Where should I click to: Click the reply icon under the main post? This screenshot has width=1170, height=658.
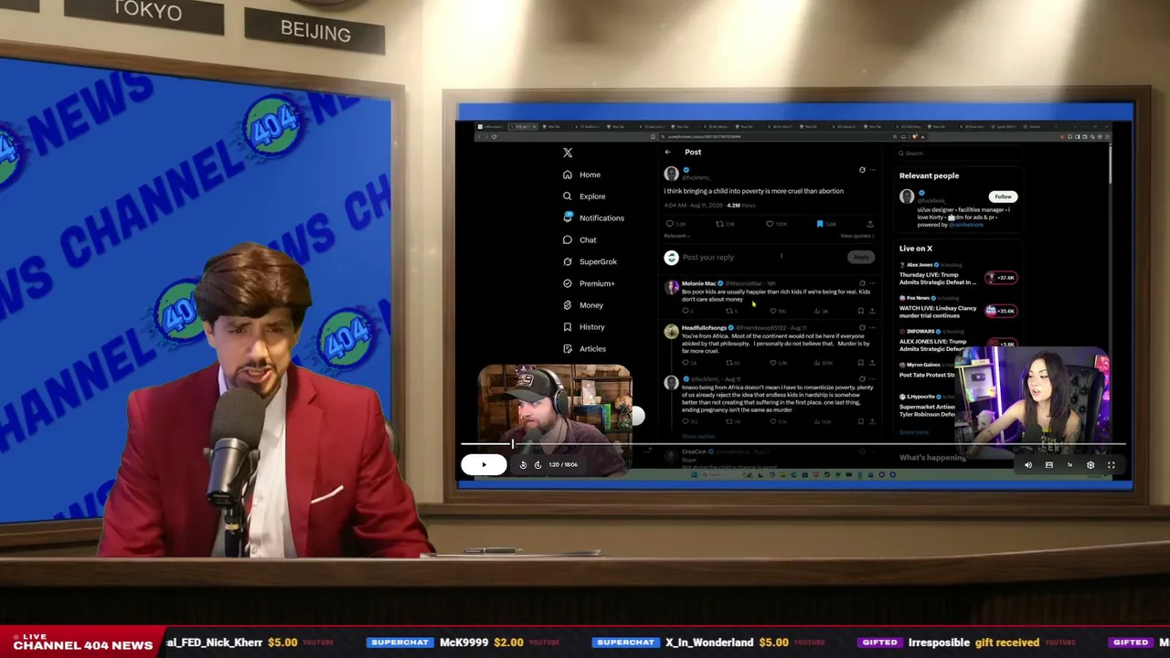click(x=670, y=224)
